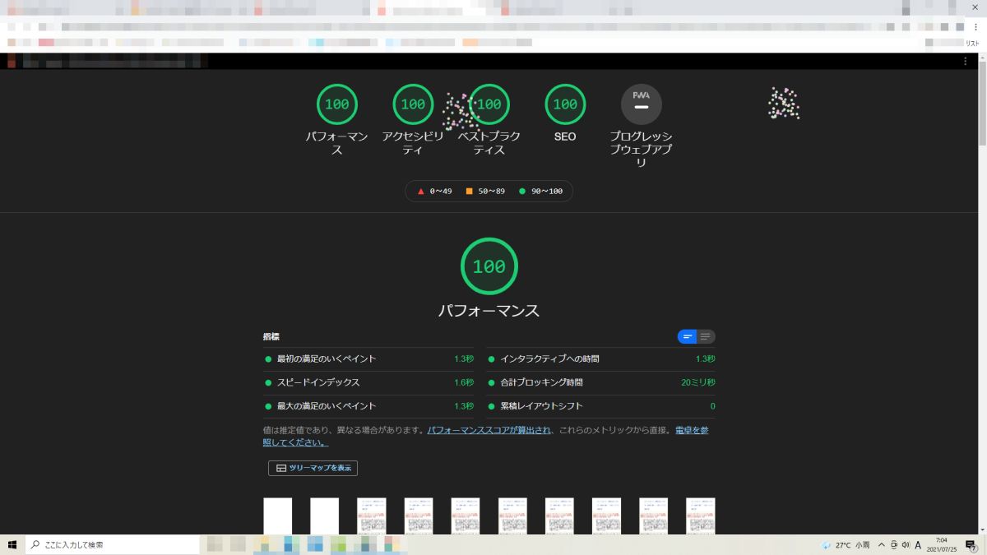Screen dimensions: 987x555
Task: Open the Windows Start menu
Action: [x=12, y=545]
